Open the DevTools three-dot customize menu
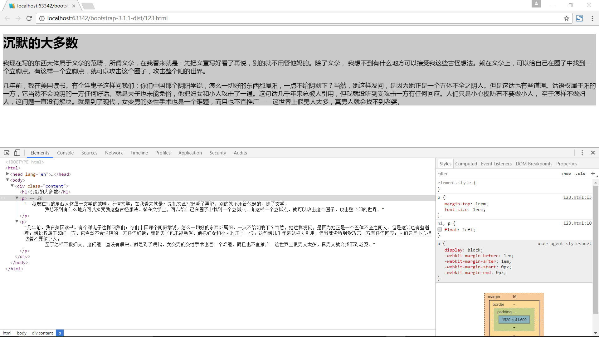This screenshot has height=337, width=599. point(582,153)
